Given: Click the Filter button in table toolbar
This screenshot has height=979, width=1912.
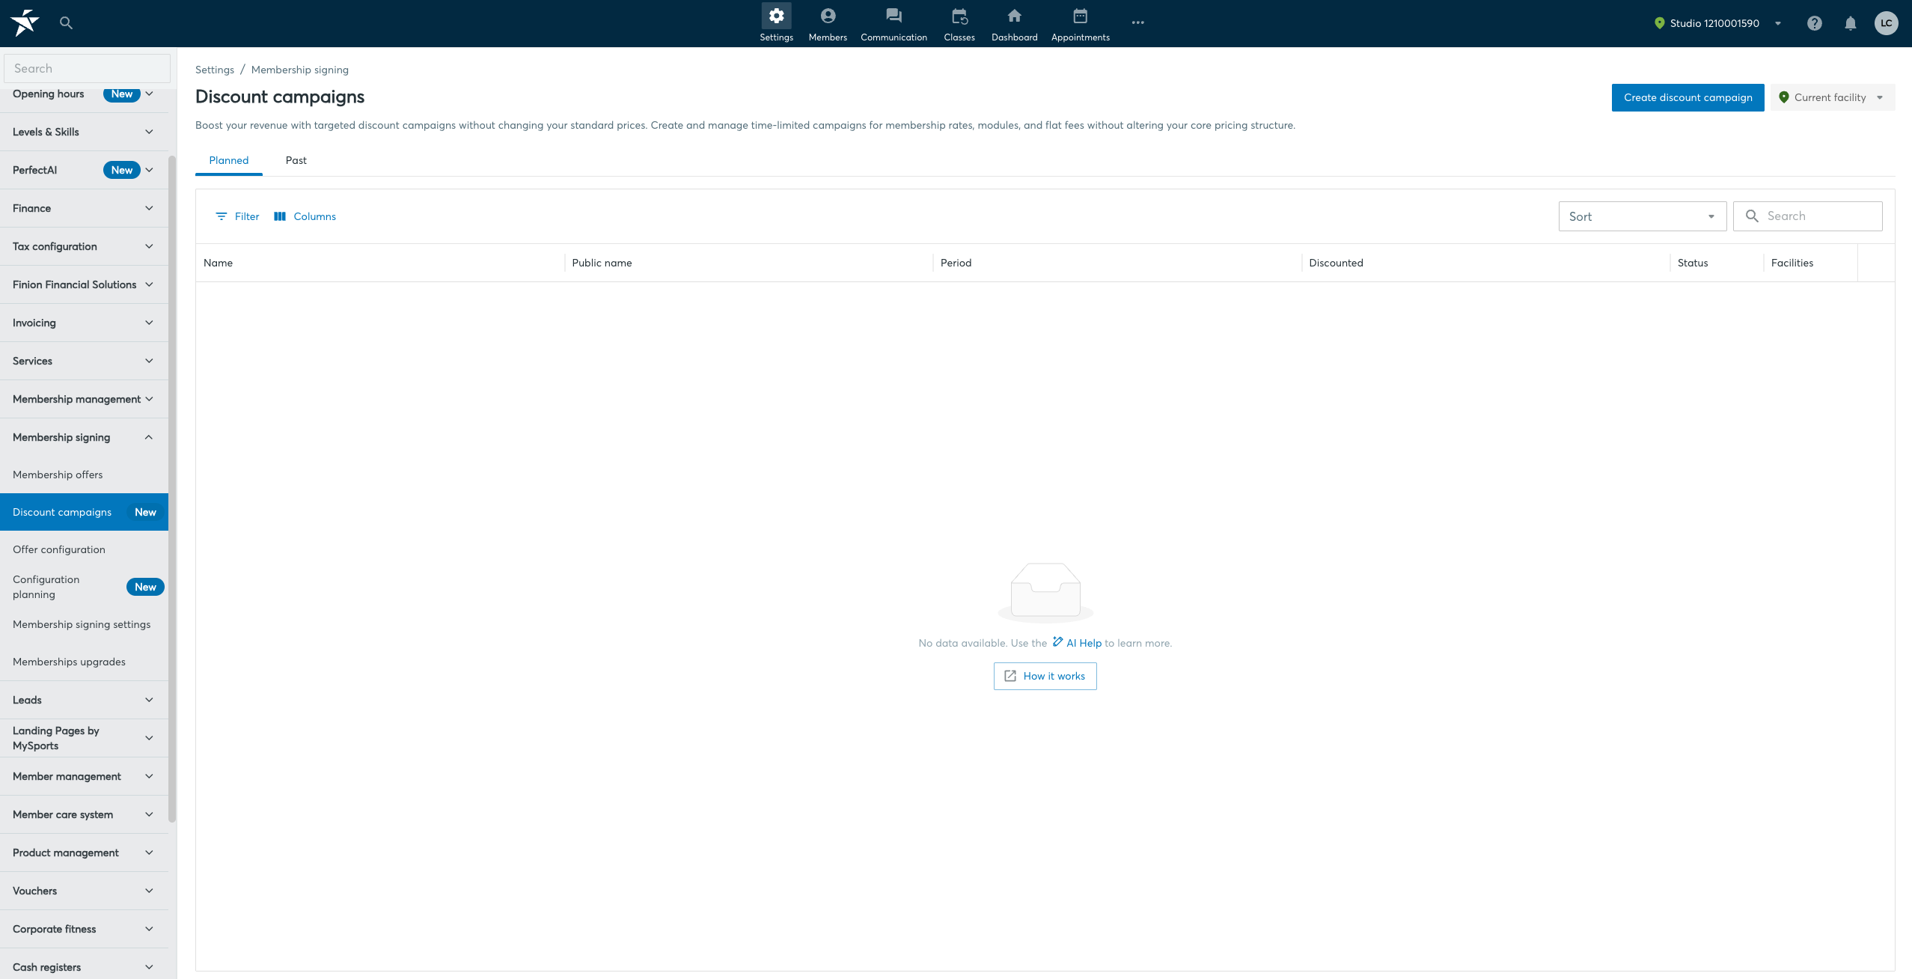Looking at the screenshot, I should click(x=237, y=216).
